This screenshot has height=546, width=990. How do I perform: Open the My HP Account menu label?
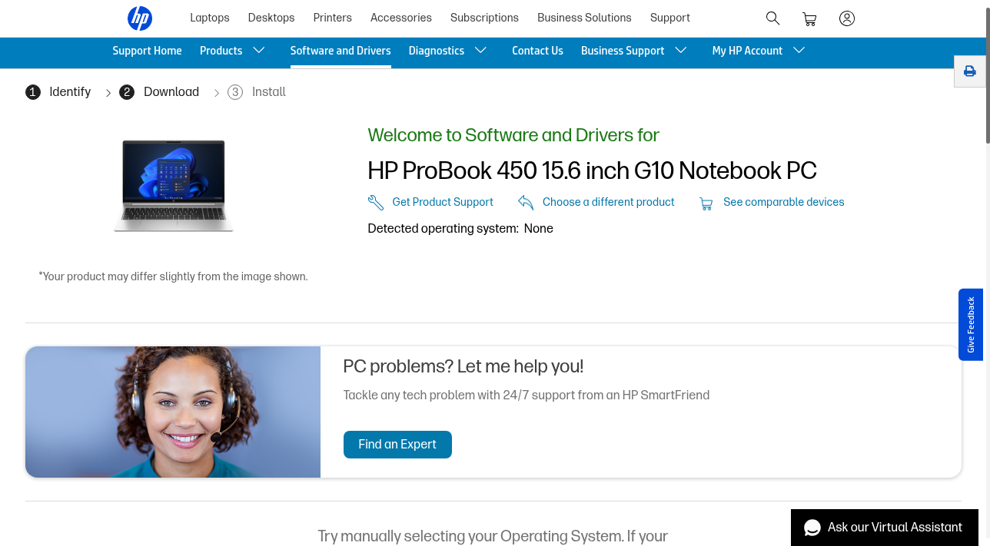[747, 51]
